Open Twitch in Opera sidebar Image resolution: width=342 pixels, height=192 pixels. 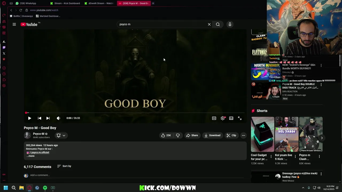coord(4,47)
